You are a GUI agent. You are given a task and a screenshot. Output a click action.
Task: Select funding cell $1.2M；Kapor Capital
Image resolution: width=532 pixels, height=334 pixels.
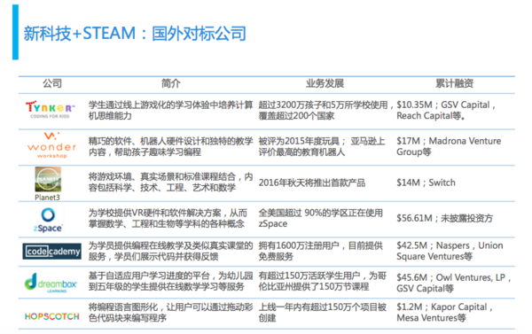(x=444, y=313)
